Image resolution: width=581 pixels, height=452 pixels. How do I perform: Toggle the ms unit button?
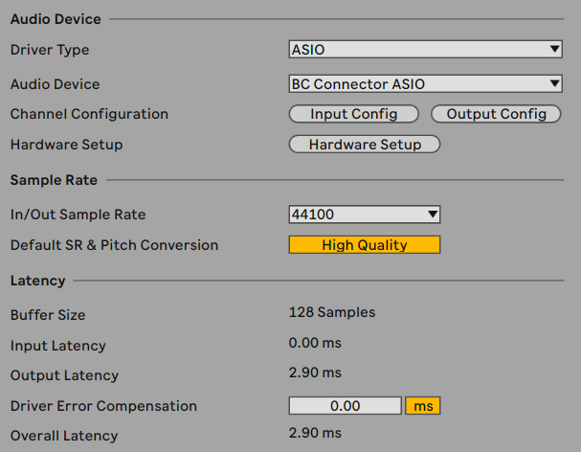click(x=423, y=406)
